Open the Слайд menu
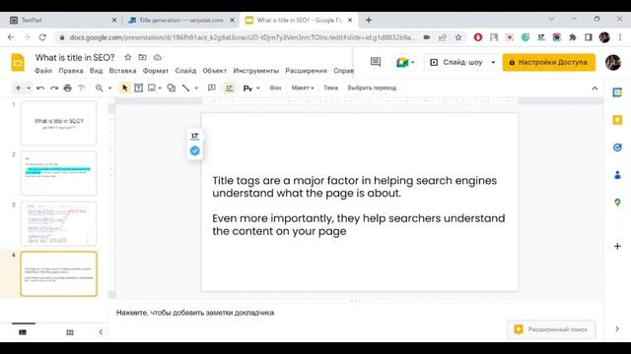631x354 pixels. pyautogui.click(x=185, y=71)
